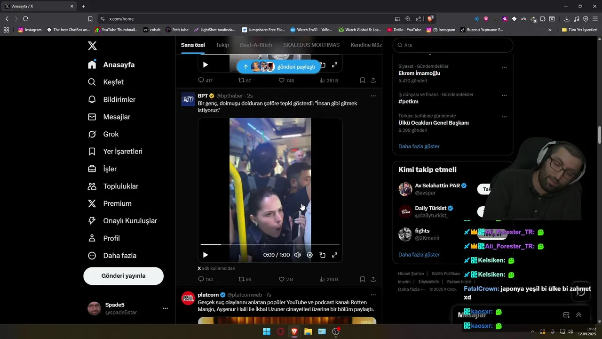
Task: Open Hizmet Şartları footer link
Action: point(411,274)
